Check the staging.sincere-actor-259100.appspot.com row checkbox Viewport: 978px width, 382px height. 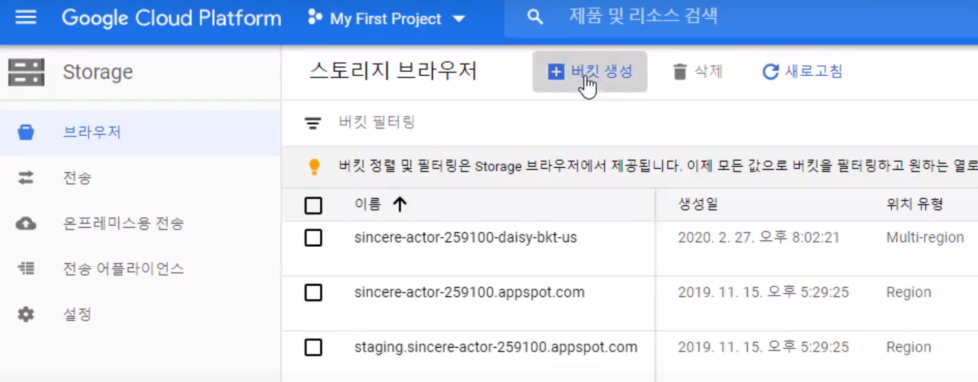click(314, 347)
